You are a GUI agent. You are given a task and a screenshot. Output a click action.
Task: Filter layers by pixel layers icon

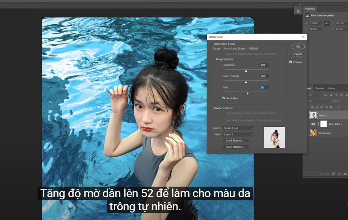click(x=326, y=95)
